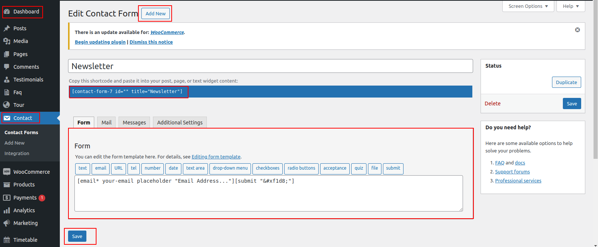The image size is (598, 247).
Task: Insert a radio buttons form tag
Action: pyautogui.click(x=301, y=168)
